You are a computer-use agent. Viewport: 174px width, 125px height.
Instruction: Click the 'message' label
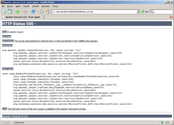point(7,36)
